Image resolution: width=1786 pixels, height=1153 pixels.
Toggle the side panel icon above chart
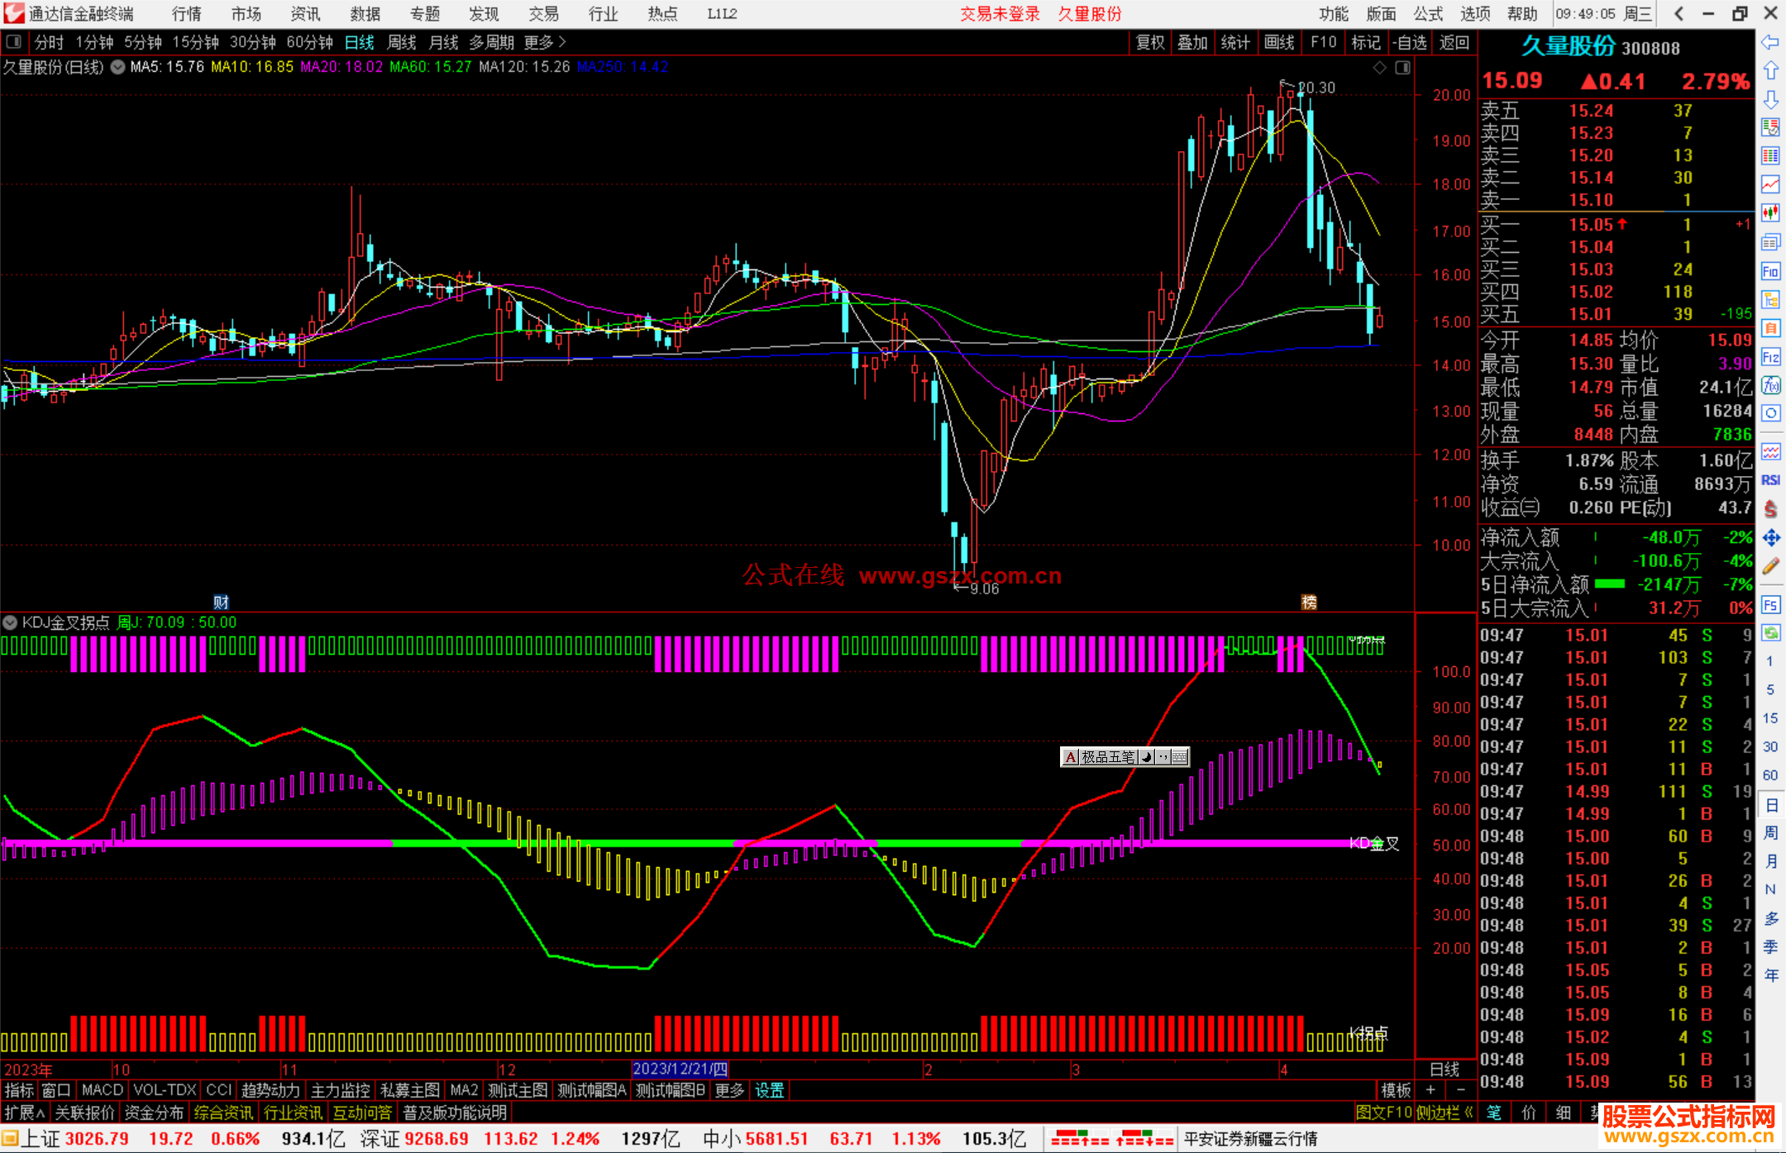1402,68
